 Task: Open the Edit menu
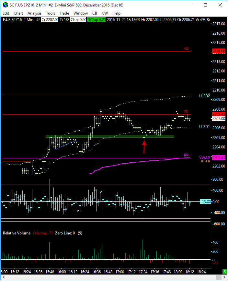pyautogui.click(x=6, y=13)
